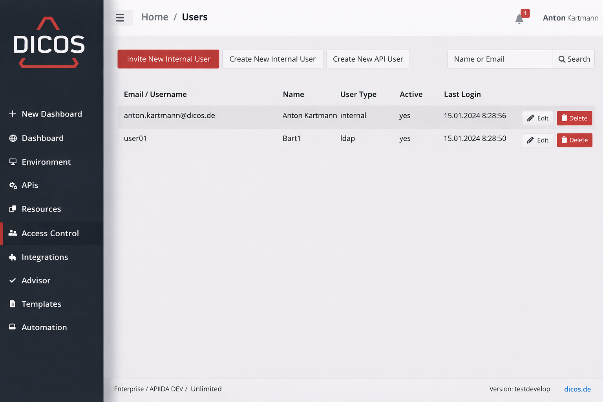The height and width of the screenshot is (402, 603).
Task: Open the Environment menu item
Action: (46, 162)
